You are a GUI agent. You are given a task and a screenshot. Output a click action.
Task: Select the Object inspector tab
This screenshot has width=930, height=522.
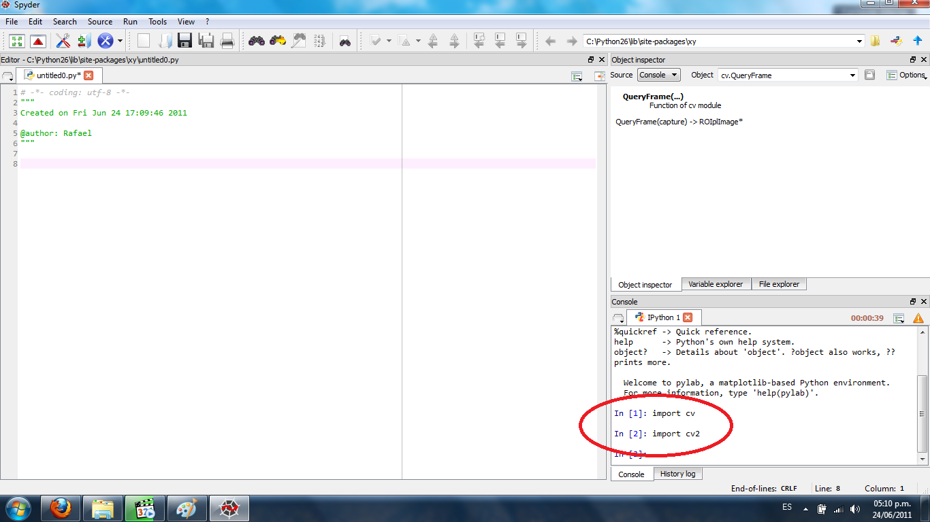[645, 285]
